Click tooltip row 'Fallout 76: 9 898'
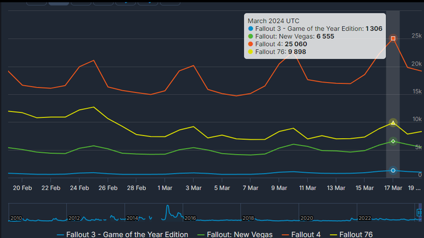The width and height of the screenshot is (424, 238). point(277,52)
